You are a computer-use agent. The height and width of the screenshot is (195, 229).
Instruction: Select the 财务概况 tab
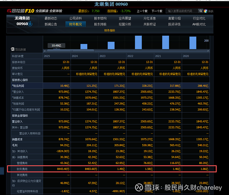(76, 24)
